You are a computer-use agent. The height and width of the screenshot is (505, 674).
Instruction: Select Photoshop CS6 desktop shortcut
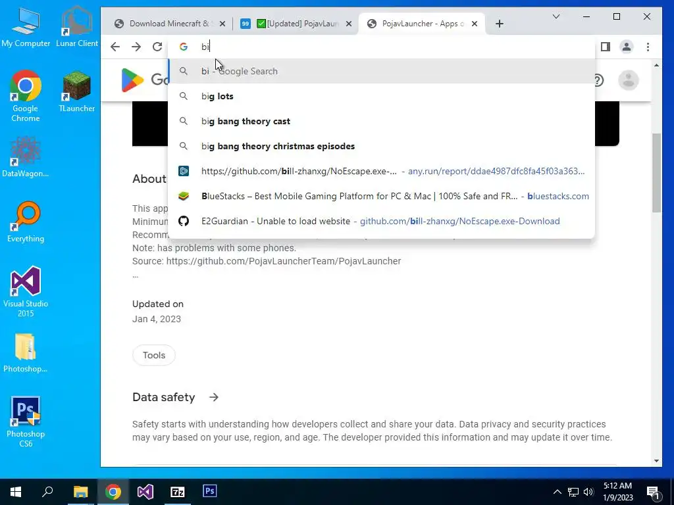pos(26,421)
